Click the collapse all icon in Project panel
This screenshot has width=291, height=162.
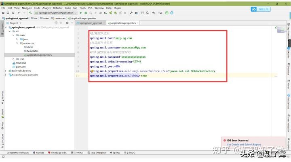tap(60, 23)
